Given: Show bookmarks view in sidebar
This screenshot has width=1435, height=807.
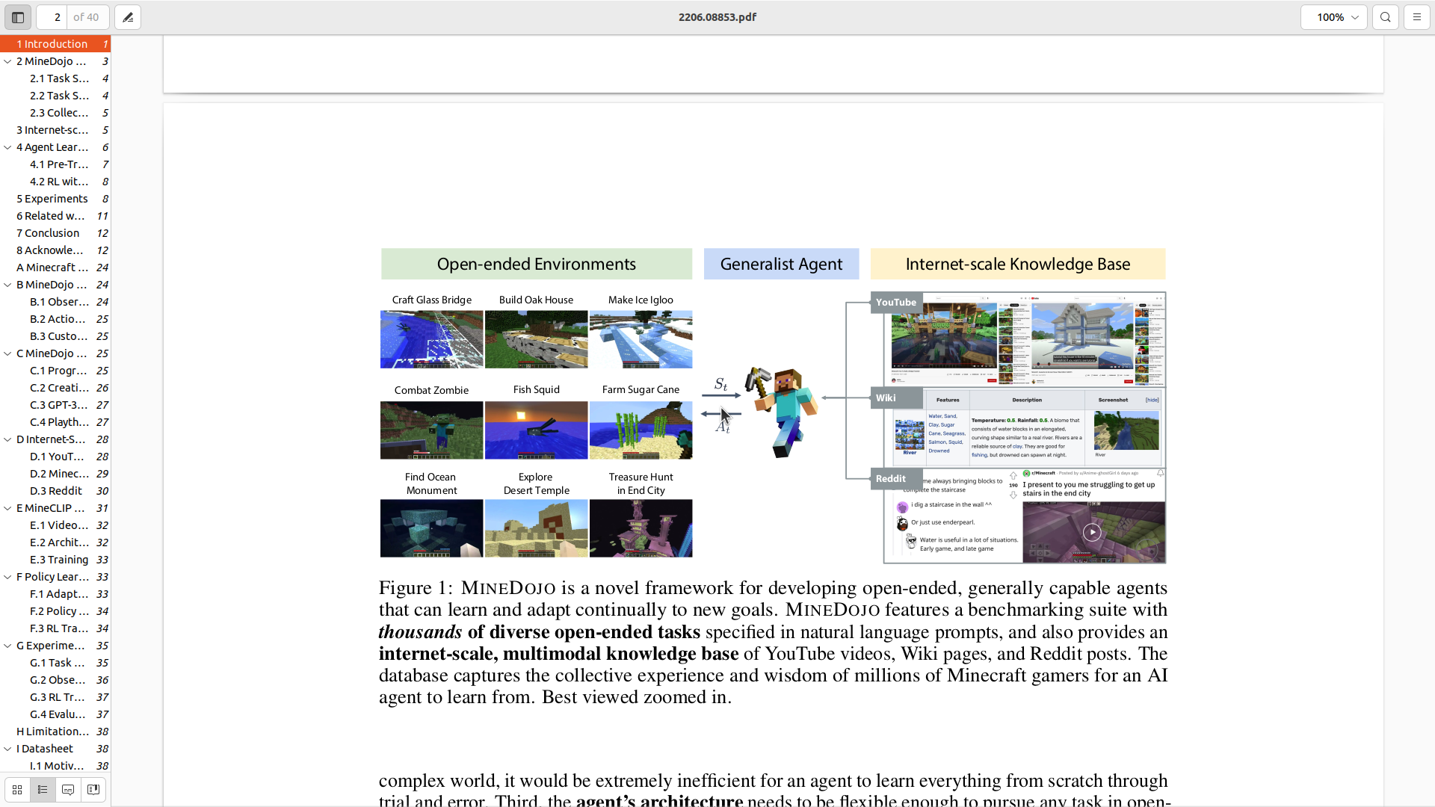Looking at the screenshot, I should coord(93,790).
